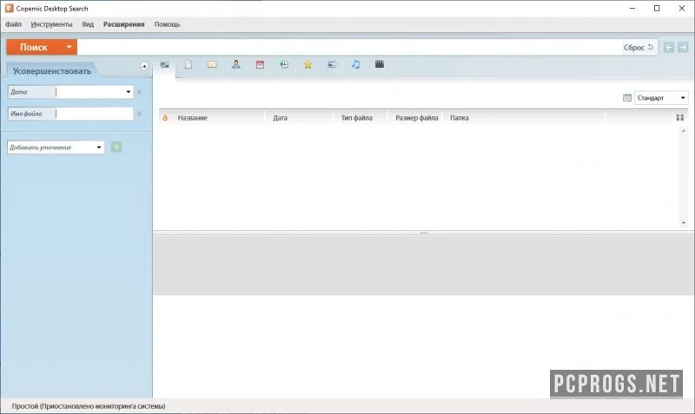Collapse the refine panel with arrow icon
The image size is (695, 414).
click(144, 67)
